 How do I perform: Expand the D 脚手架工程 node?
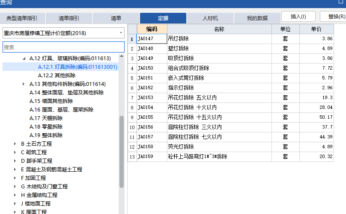[15, 161]
